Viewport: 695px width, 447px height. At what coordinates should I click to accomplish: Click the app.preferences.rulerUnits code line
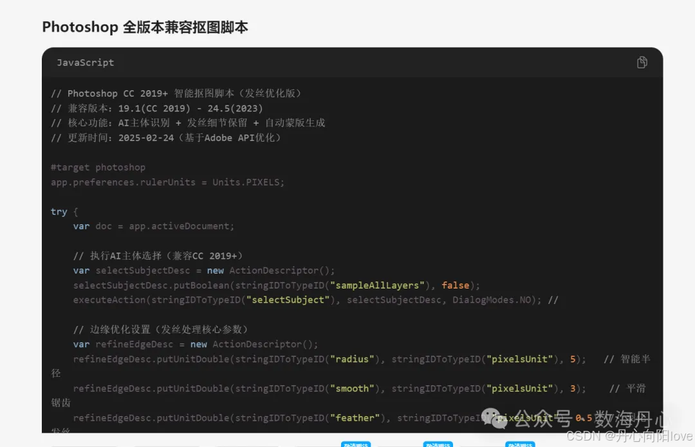point(167,182)
